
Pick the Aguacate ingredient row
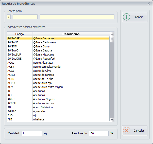[40, 111]
